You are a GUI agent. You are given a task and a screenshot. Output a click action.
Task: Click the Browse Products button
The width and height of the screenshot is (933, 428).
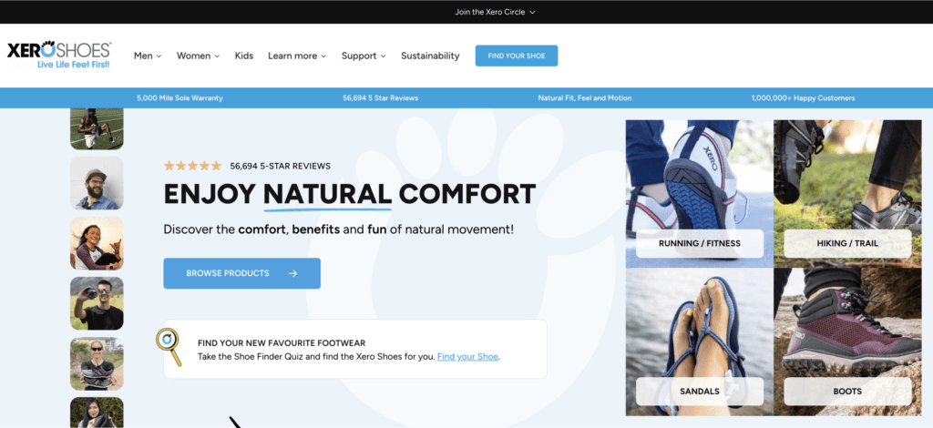[x=242, y=273]
